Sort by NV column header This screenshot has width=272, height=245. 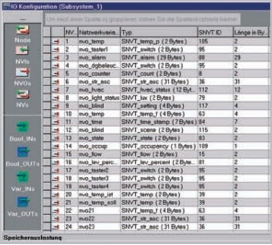point(71,32)
